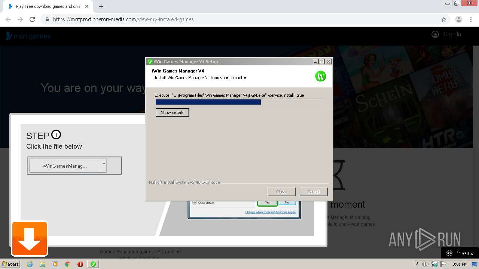The image size is (479, 269).
Task: View site info via the padlock icon
Action: (47, 19)
